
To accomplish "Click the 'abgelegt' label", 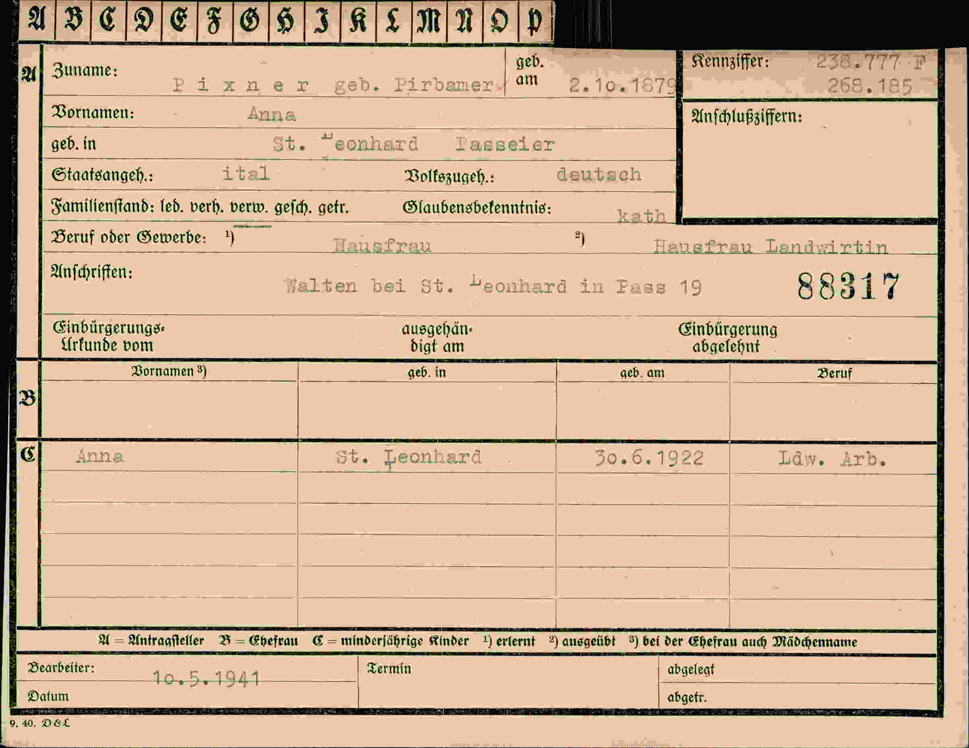I will (x=691, y=670).
